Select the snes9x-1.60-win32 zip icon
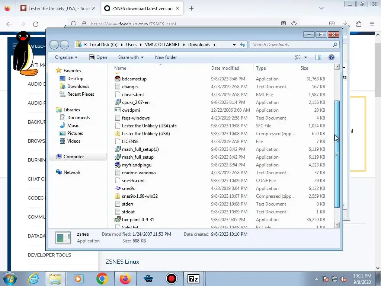381x286 pixels. click(x=118, y=196)
